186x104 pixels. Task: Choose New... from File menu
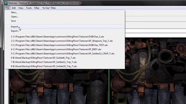click(x=65, y=12)
